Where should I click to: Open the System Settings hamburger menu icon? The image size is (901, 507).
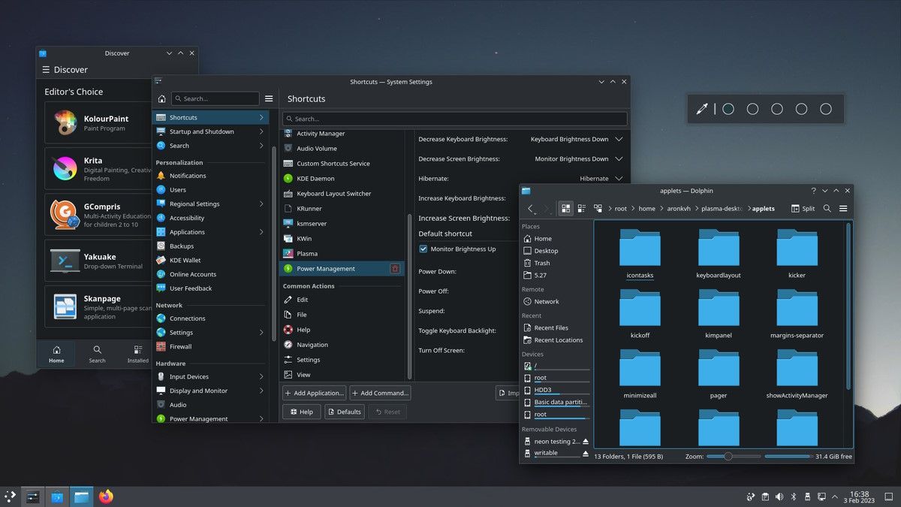(x=269, y=98)
